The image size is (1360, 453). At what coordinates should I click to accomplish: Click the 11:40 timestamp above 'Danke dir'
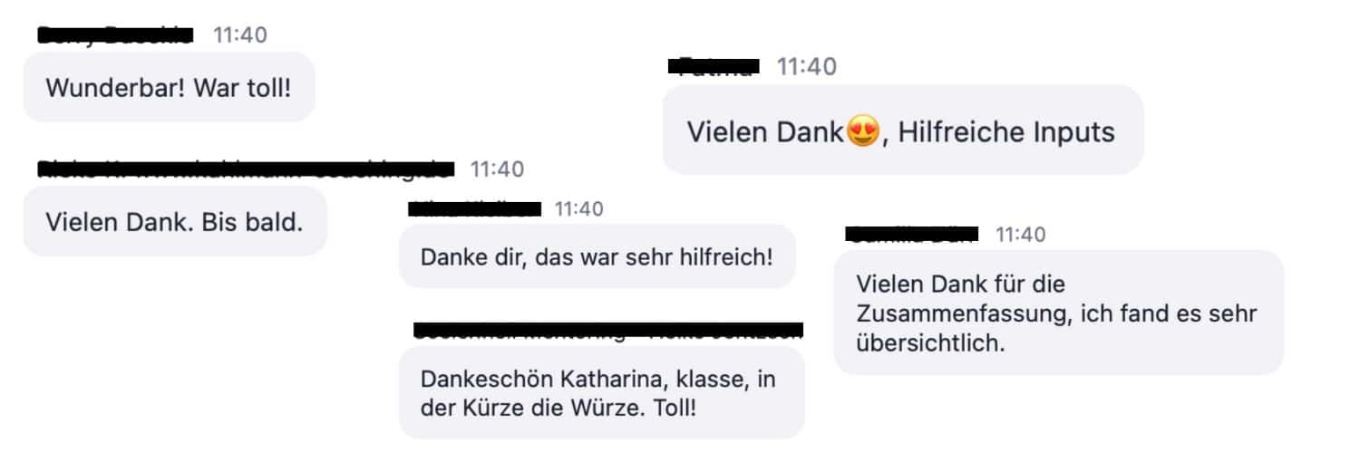click(x=578, y=209)
